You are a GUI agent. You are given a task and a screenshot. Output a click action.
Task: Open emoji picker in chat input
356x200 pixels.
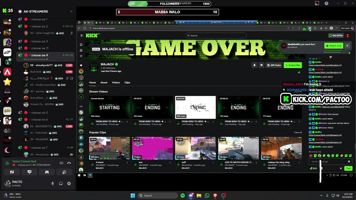point(349,162)
